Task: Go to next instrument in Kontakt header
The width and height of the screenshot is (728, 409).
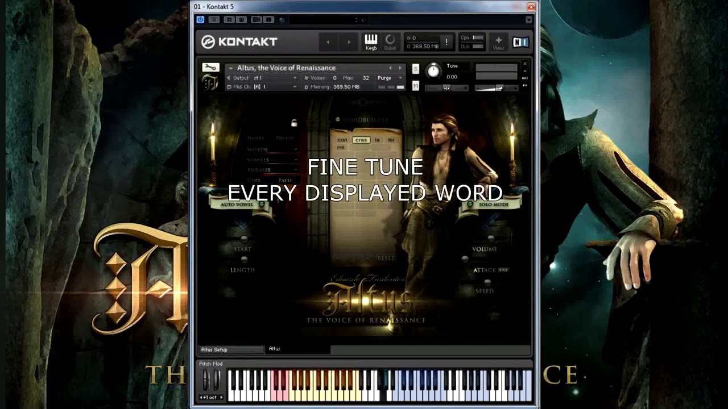Action: [349, 41]
